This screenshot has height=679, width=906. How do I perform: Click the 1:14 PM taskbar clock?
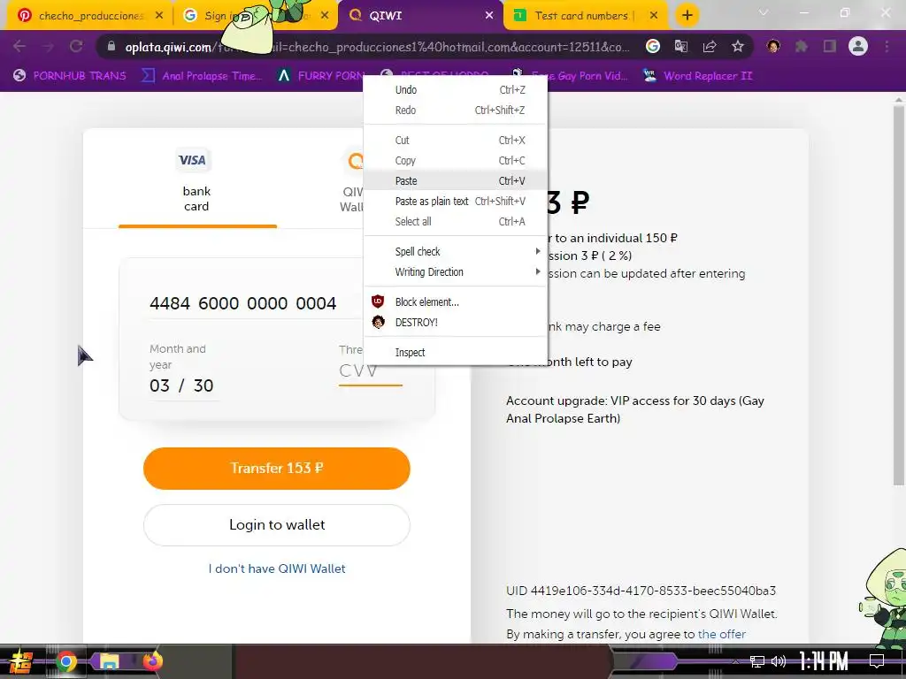pyautogui.click(x=824, y=661)
